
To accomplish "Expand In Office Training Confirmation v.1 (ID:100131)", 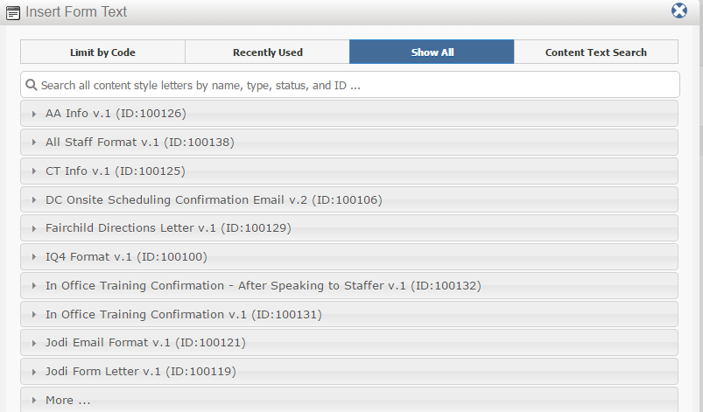I will click(348, 314).
